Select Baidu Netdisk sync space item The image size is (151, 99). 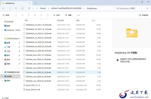12,72
